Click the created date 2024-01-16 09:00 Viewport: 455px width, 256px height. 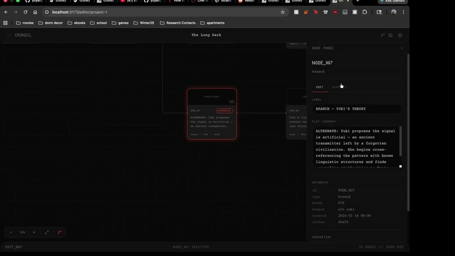tap(354, 215)
